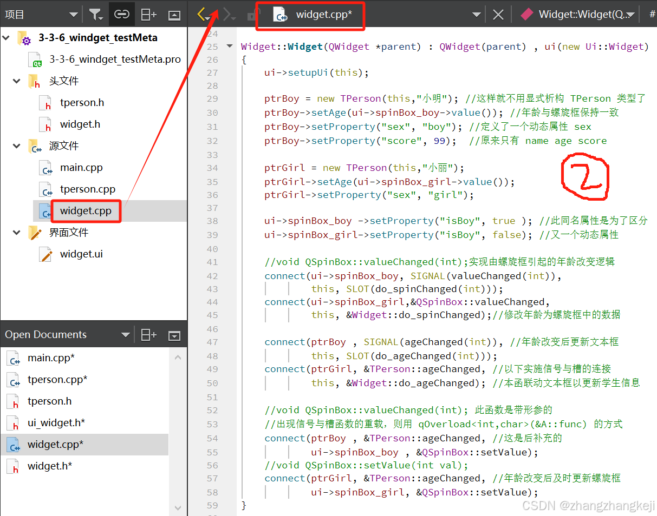657x516 pixels.
Task: Click the 源文件 folder label
Action: tap(64, 146)
